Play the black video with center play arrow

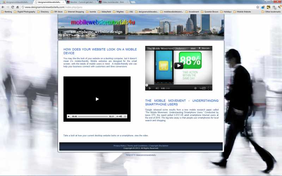point(97,99)
